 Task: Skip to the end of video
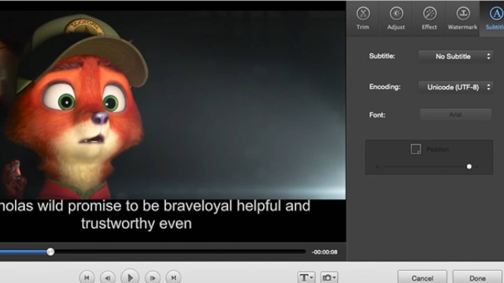[174, 278]
